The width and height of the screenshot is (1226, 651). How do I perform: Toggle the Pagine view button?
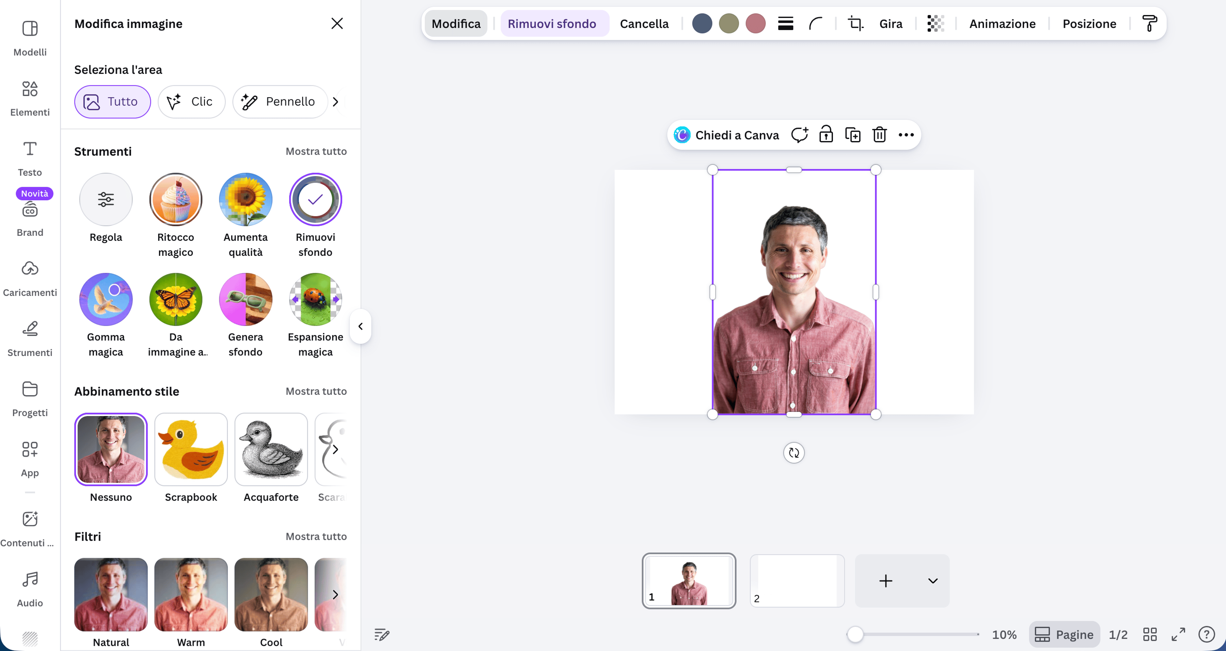(x=1064, y=634)
